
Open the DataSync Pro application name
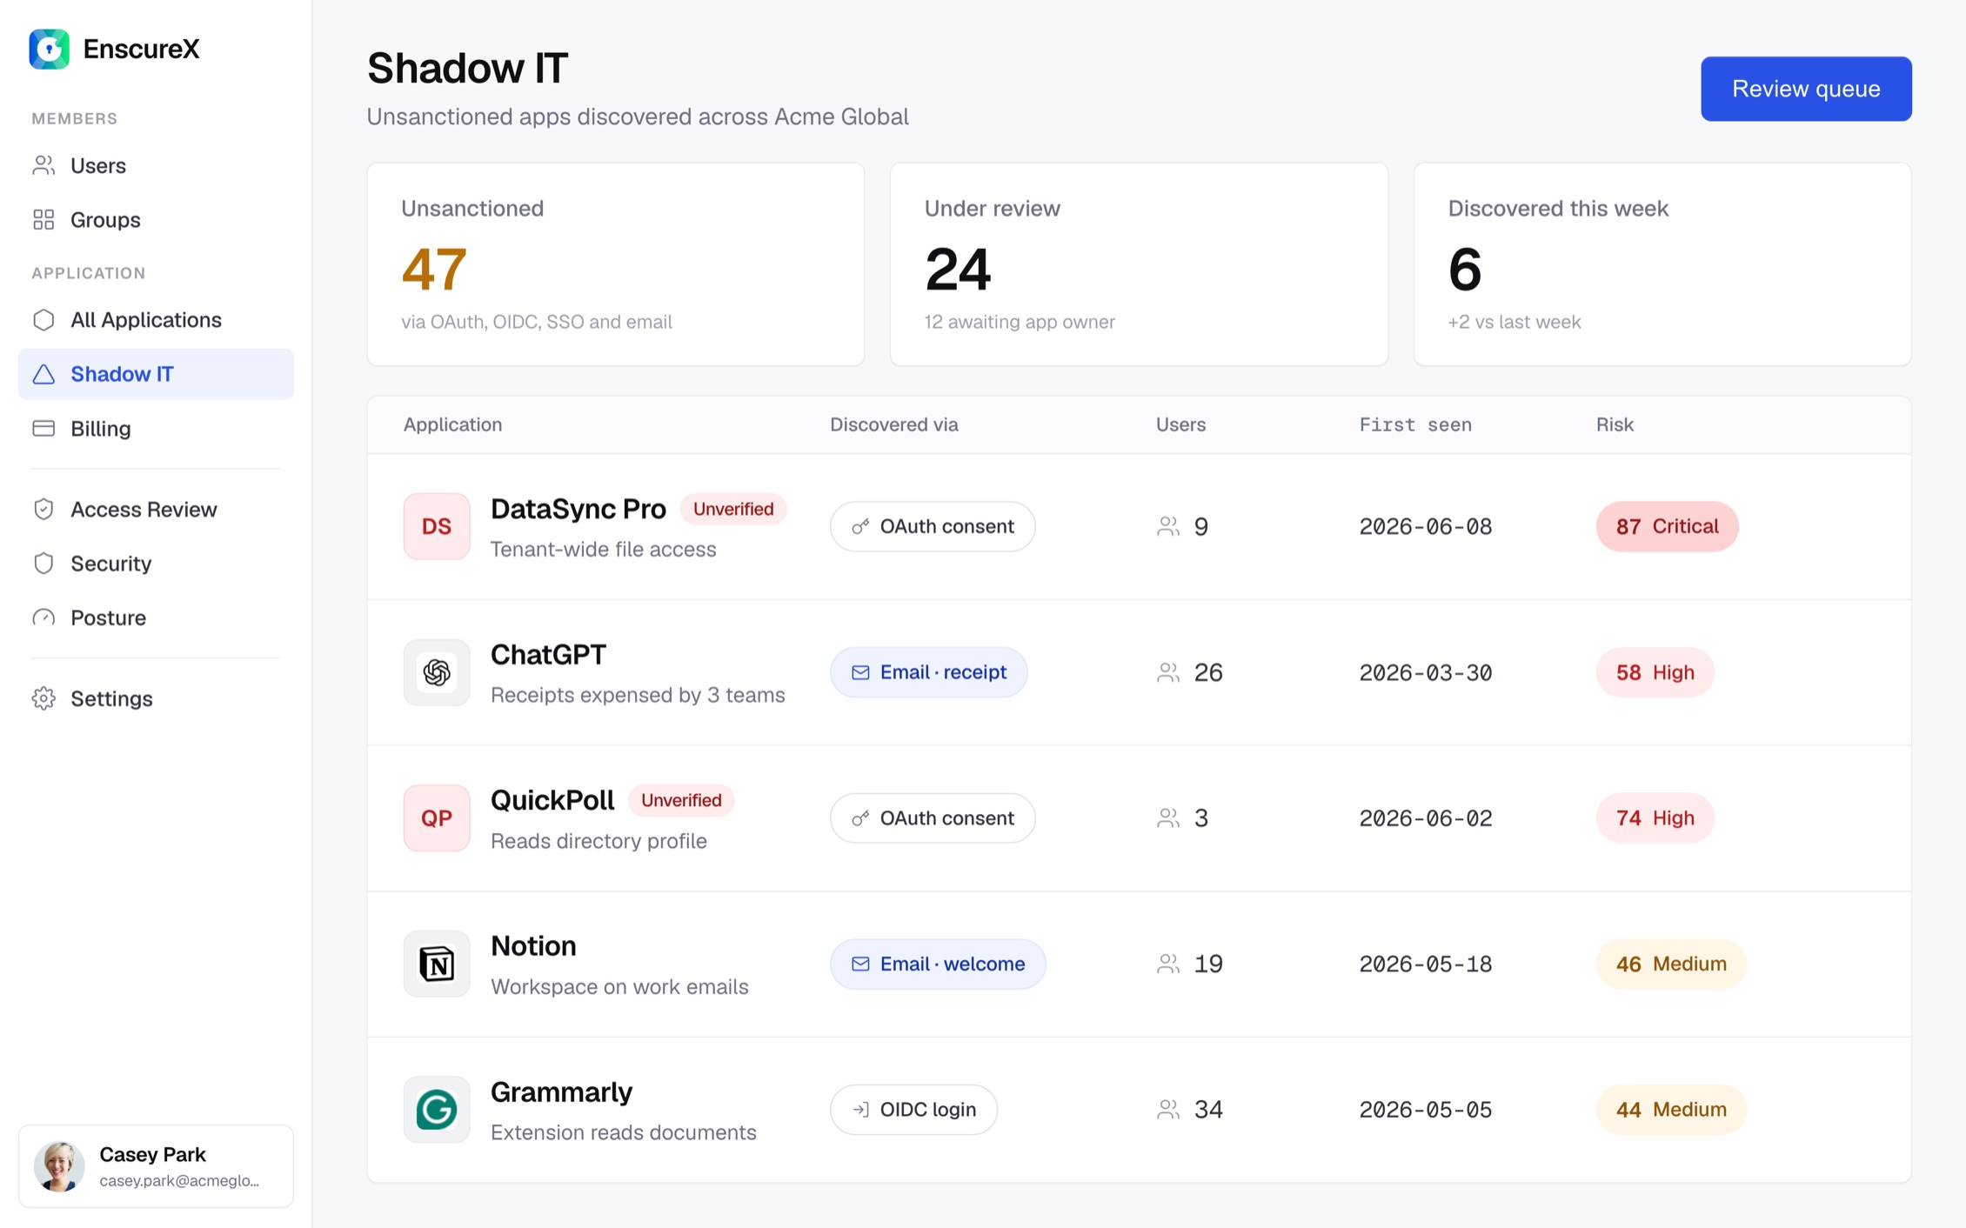coord(578,509)
